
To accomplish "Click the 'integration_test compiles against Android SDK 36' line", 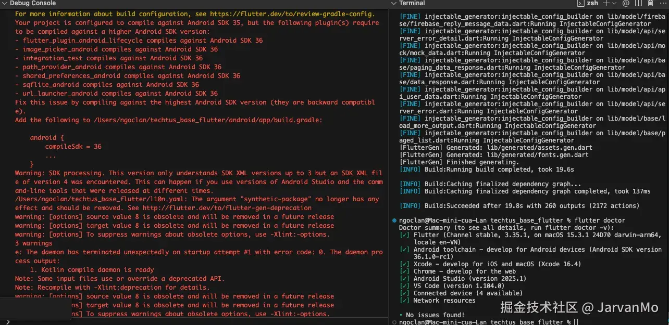I will click(x=109, y=58).
